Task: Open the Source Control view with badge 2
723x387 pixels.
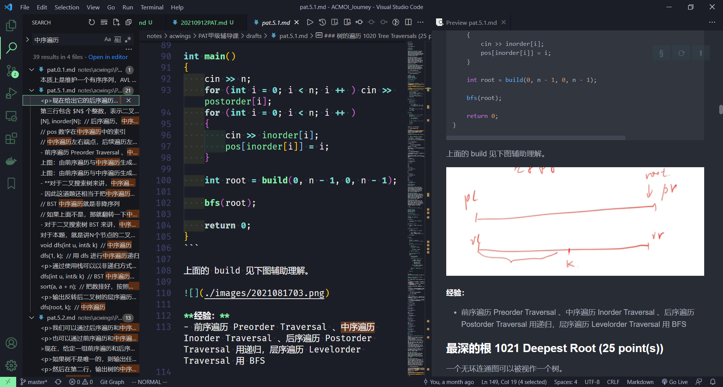Action: (11, 71)
